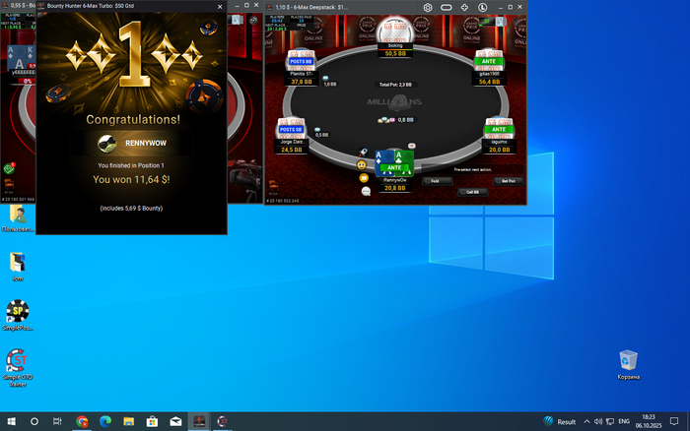Open the clock and date flyout

click(x=649, y=421)
